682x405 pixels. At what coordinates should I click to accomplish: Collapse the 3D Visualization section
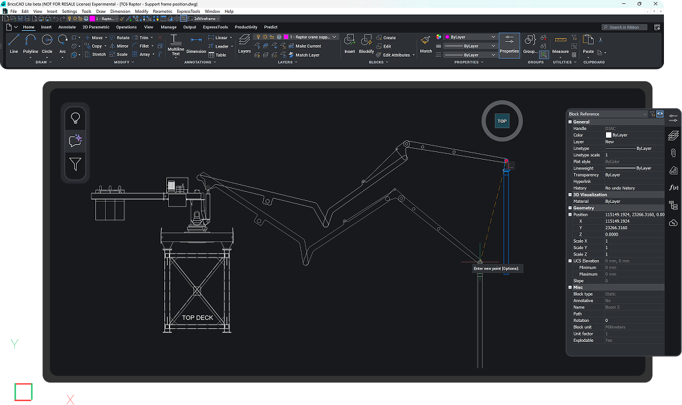[570, 194]
